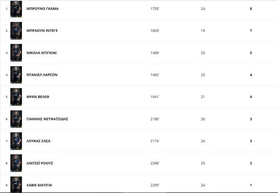Click the name ΦΡΑΝ ΒΕΛΕΘ
This screenshot has width=278, height=193.
click(x=38, y=97)
